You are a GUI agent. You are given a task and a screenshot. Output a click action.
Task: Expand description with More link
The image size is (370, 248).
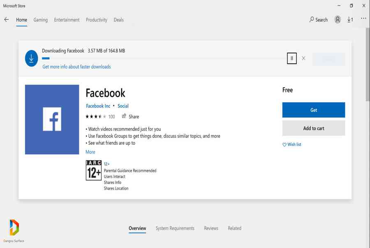[90, 152]
